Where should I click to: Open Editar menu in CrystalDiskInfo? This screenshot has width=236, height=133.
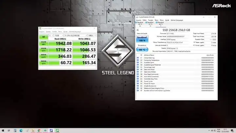tap(145, 20)
